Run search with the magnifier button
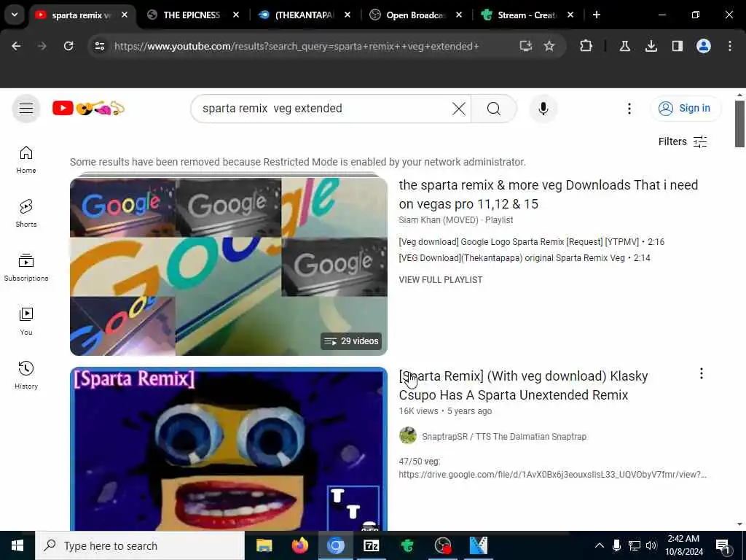The image size is (746, 560). click(x=493, y=109)
